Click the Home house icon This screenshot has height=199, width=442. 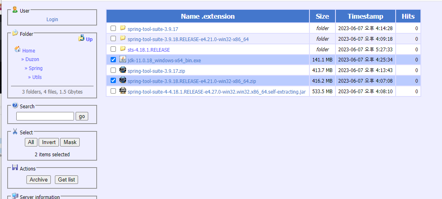coord(17,49)
